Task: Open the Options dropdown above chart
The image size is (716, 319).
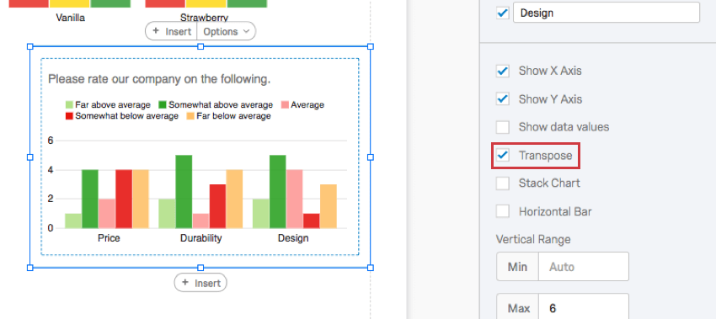Action: (x=226, y=31)
